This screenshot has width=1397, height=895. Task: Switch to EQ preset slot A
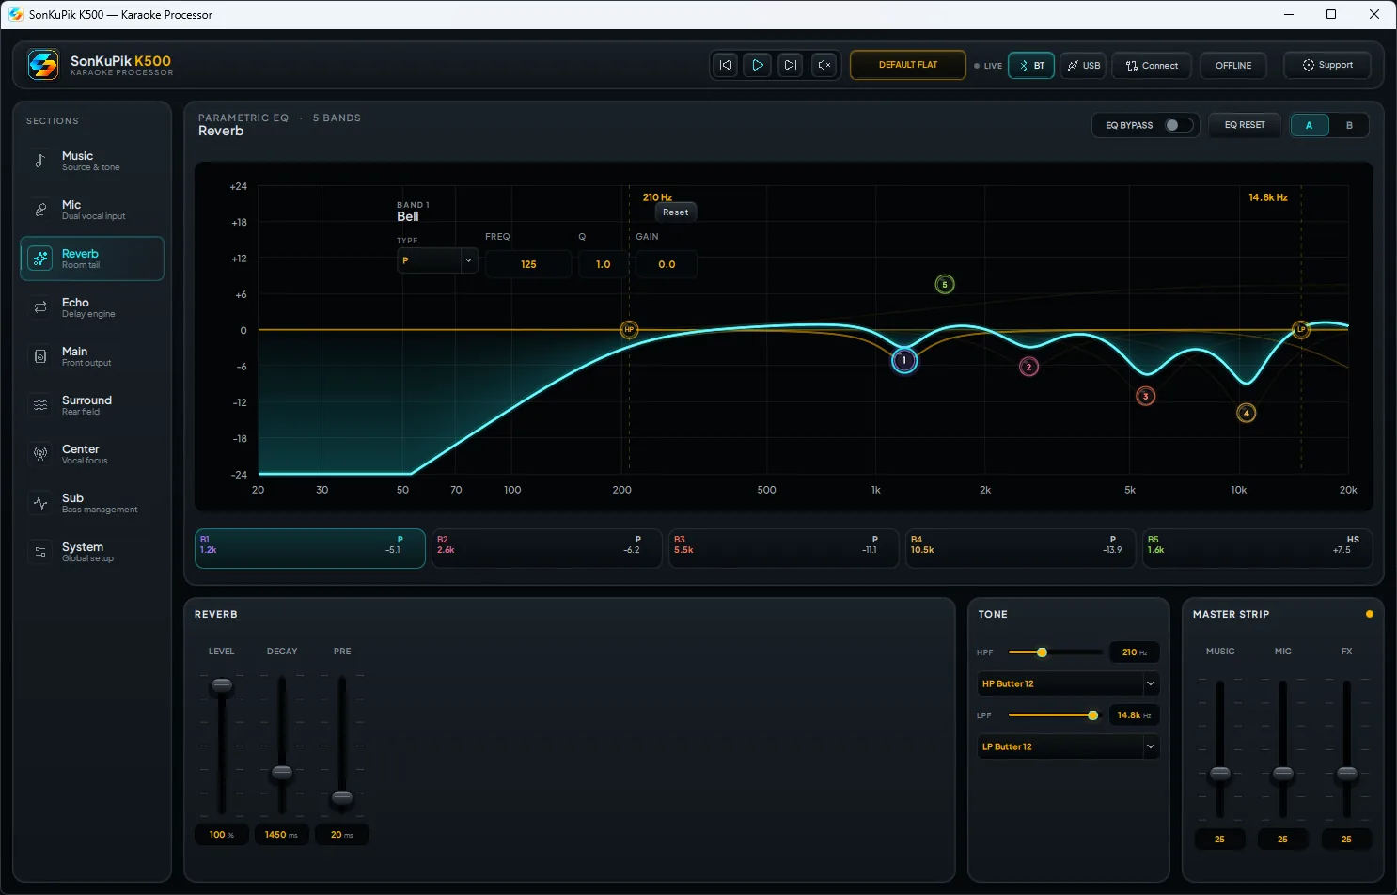tap(1309, 125)
